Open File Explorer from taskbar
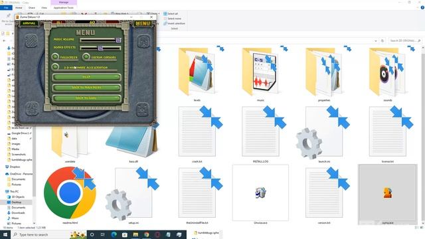 pos(135,234)
